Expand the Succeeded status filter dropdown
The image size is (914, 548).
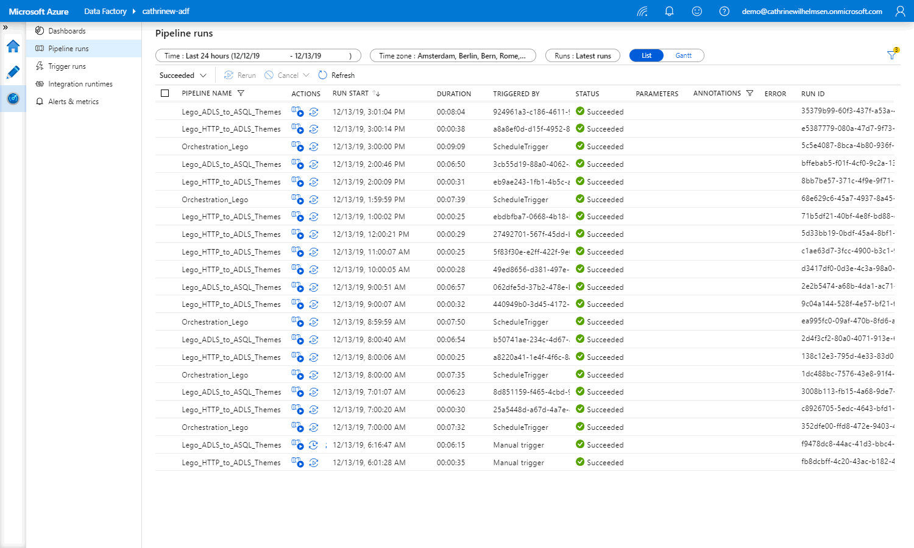coord(183,76)
